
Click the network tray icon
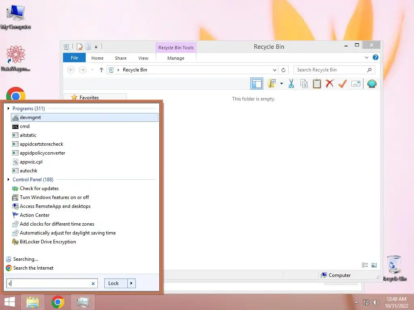pos(366,302)
